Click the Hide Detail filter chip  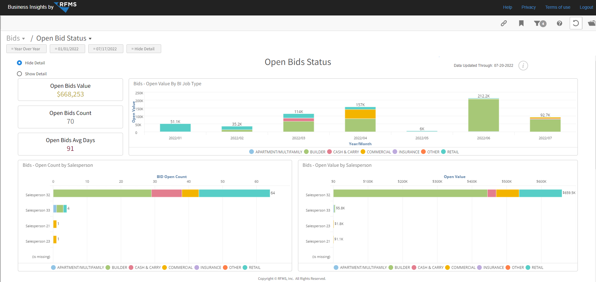144,49
